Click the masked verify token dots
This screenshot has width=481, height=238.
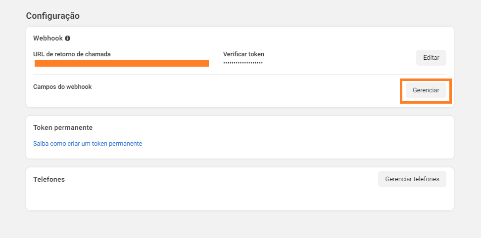coord(243,63)
